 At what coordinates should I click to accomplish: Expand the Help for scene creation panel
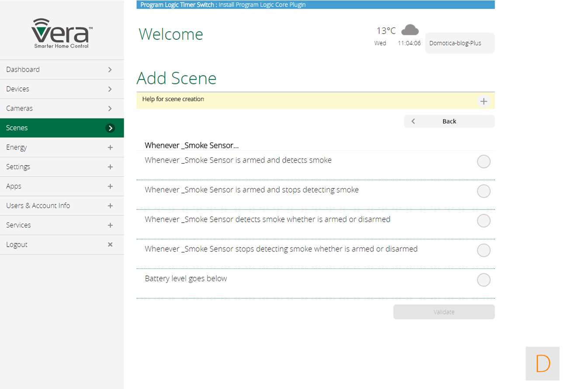pyautogui.click(x=483, y=101)
